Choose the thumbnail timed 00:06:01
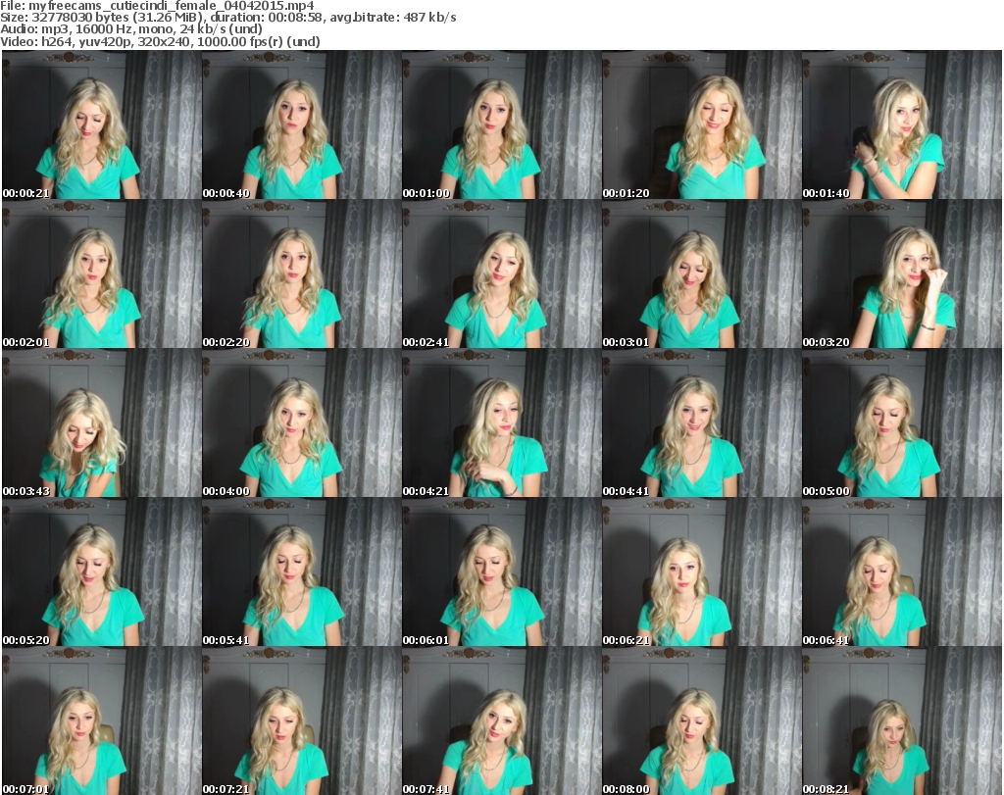This screenshot has width=1004, height=795. click(501, 572)
